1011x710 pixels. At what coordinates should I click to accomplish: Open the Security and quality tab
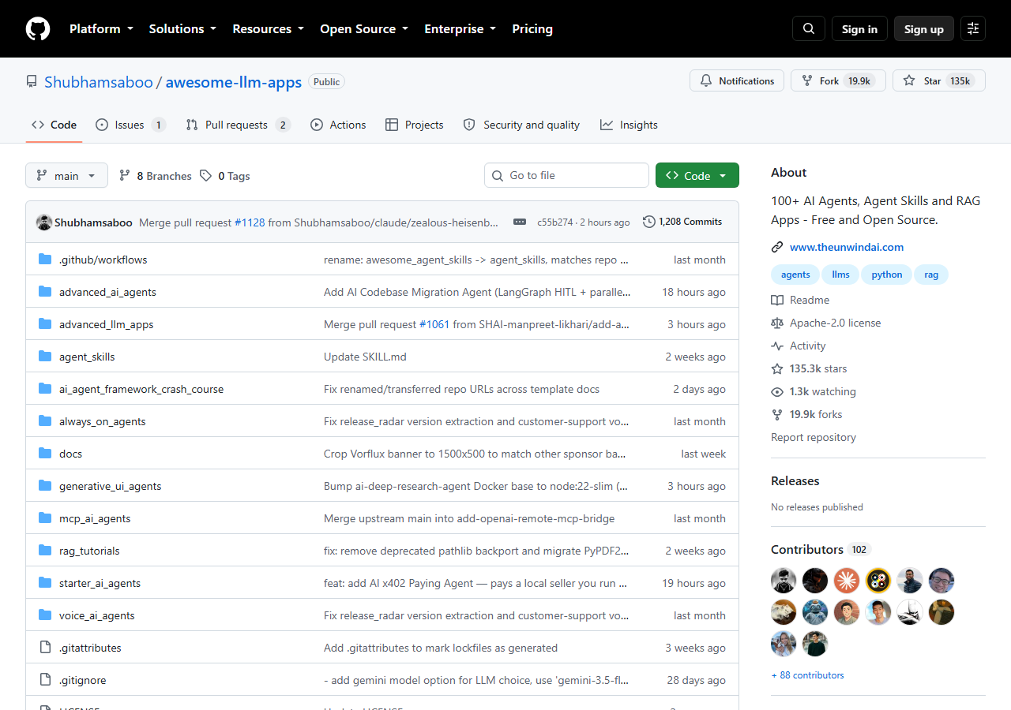(x=521, y=125)
